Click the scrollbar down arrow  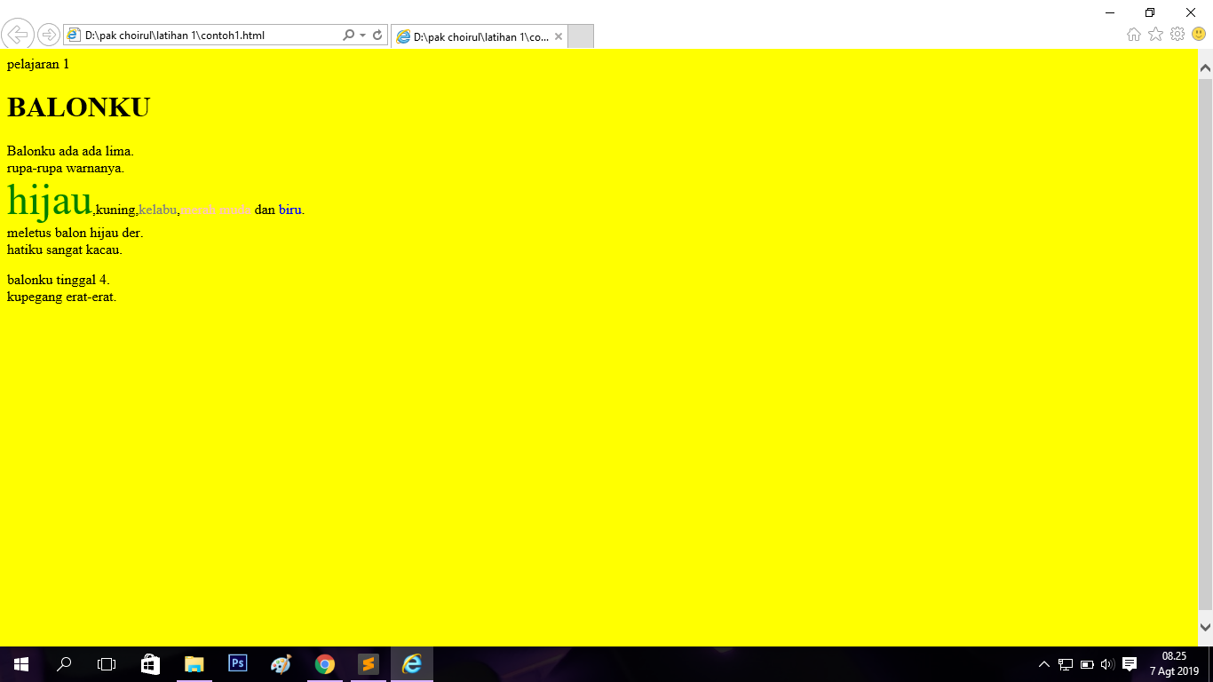tap(1205, 627)
